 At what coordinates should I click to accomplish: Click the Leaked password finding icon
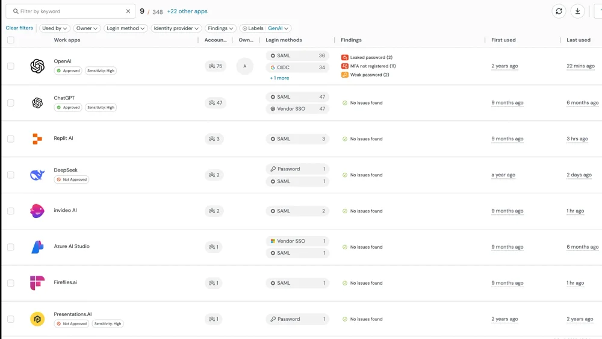point(345,57)
